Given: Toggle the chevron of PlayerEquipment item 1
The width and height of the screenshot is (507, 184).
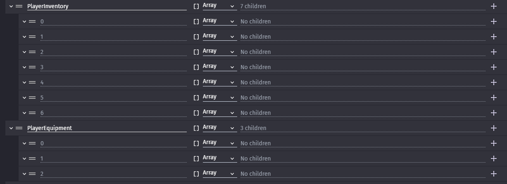Looking at the screenshot, I should pos(24,158).
